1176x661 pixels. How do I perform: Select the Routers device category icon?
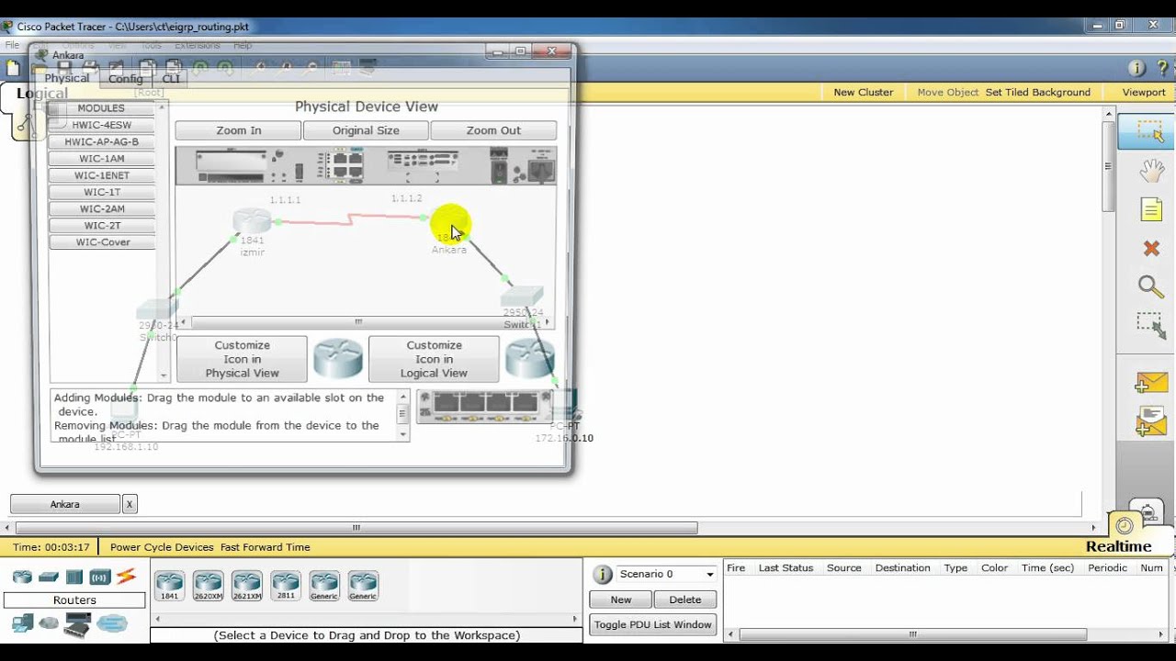point(22,577)
